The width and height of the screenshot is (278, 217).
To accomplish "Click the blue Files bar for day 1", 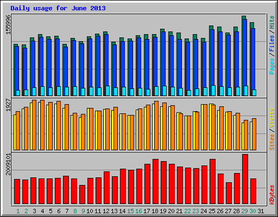I will click(x=17, y=68).
